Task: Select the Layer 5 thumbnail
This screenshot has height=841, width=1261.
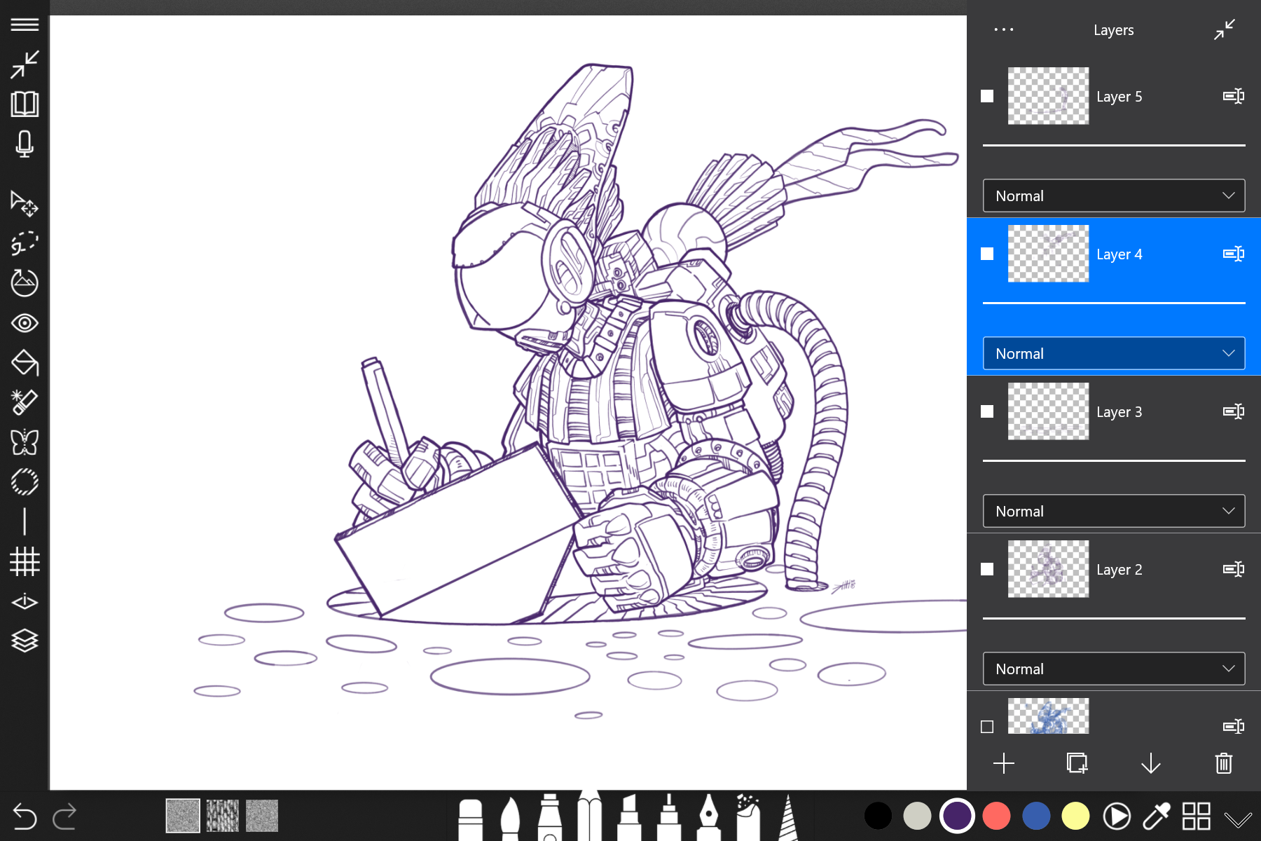Action: coord(1048,96)
